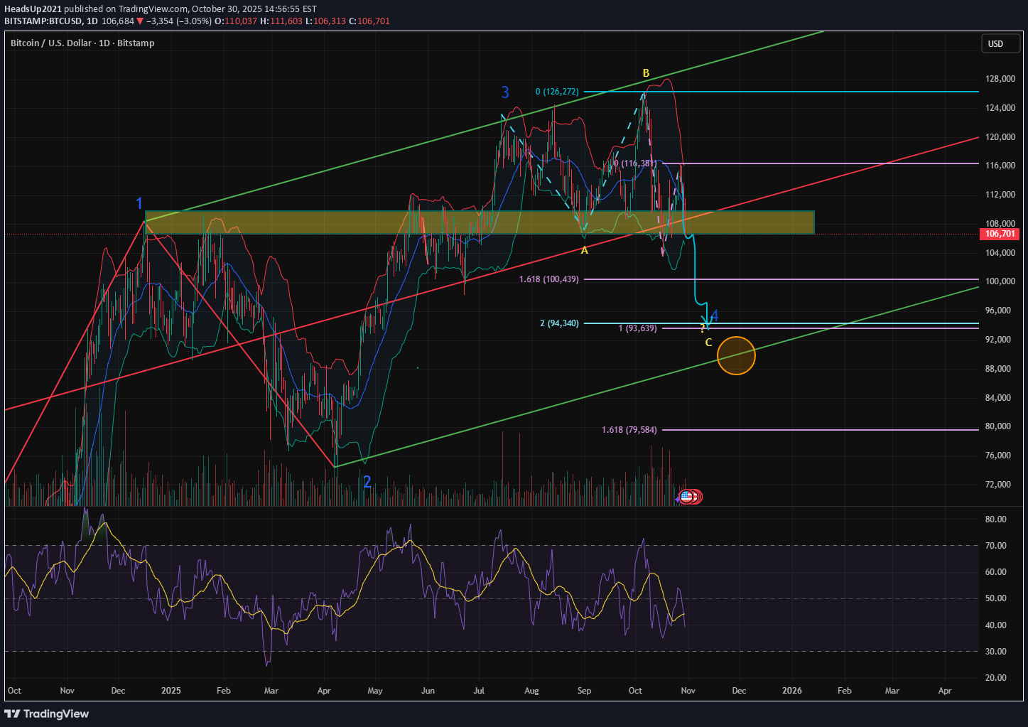Viewport: 1028px width, 727px height.
Task: Click the 70.00 level on RSI scale
Action: click(996, 546)
